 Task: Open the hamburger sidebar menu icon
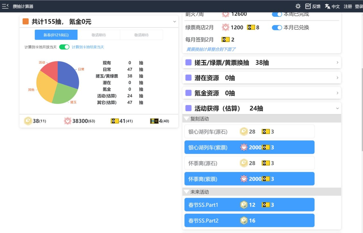pyautogui.click(x=5, y=6)
